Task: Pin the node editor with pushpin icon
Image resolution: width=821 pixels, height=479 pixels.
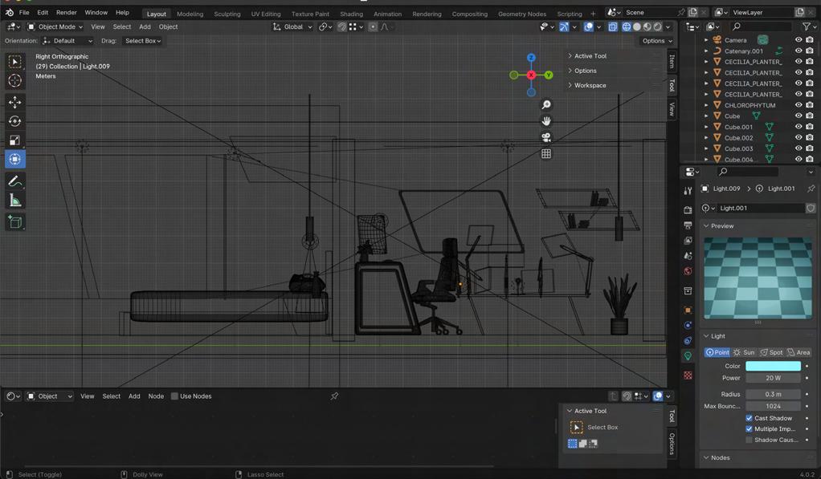Action: [x=334, y=396]
